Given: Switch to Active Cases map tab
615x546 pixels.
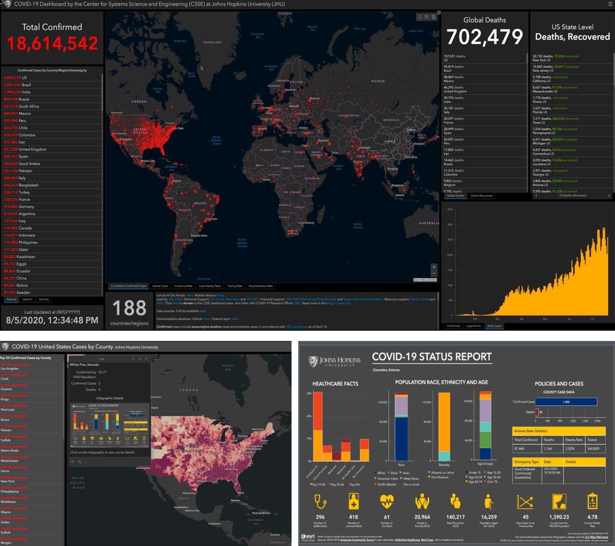Looking at the screenshot, I should click(x=160, y=286).
